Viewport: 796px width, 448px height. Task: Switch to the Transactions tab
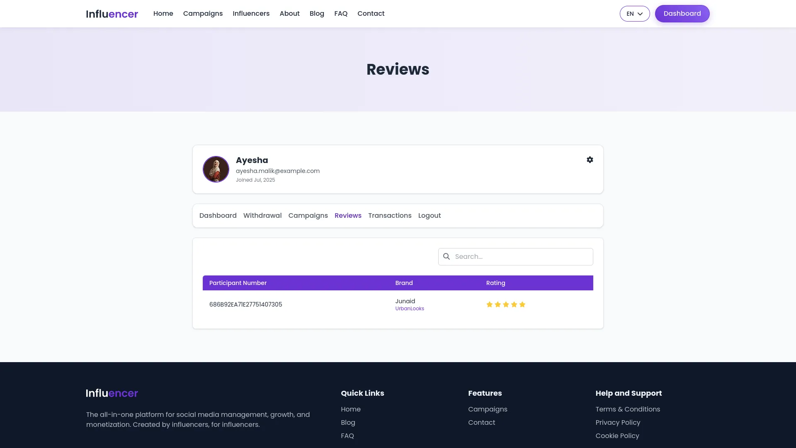(x=389, y=216)
